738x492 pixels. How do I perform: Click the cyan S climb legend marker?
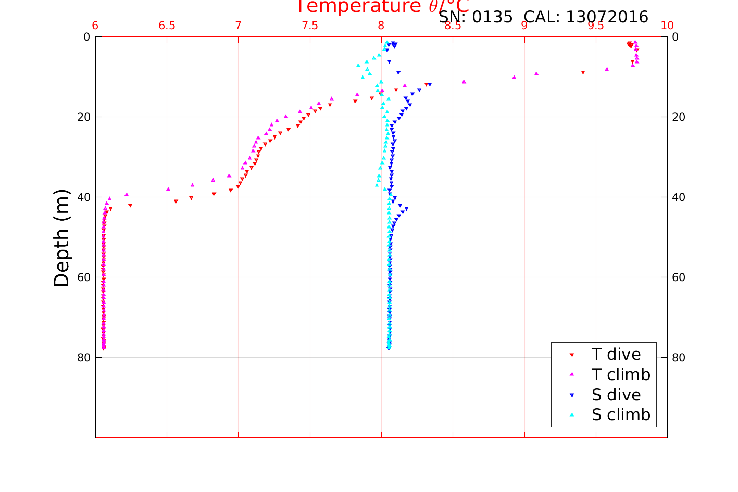(x=571, y=415)
